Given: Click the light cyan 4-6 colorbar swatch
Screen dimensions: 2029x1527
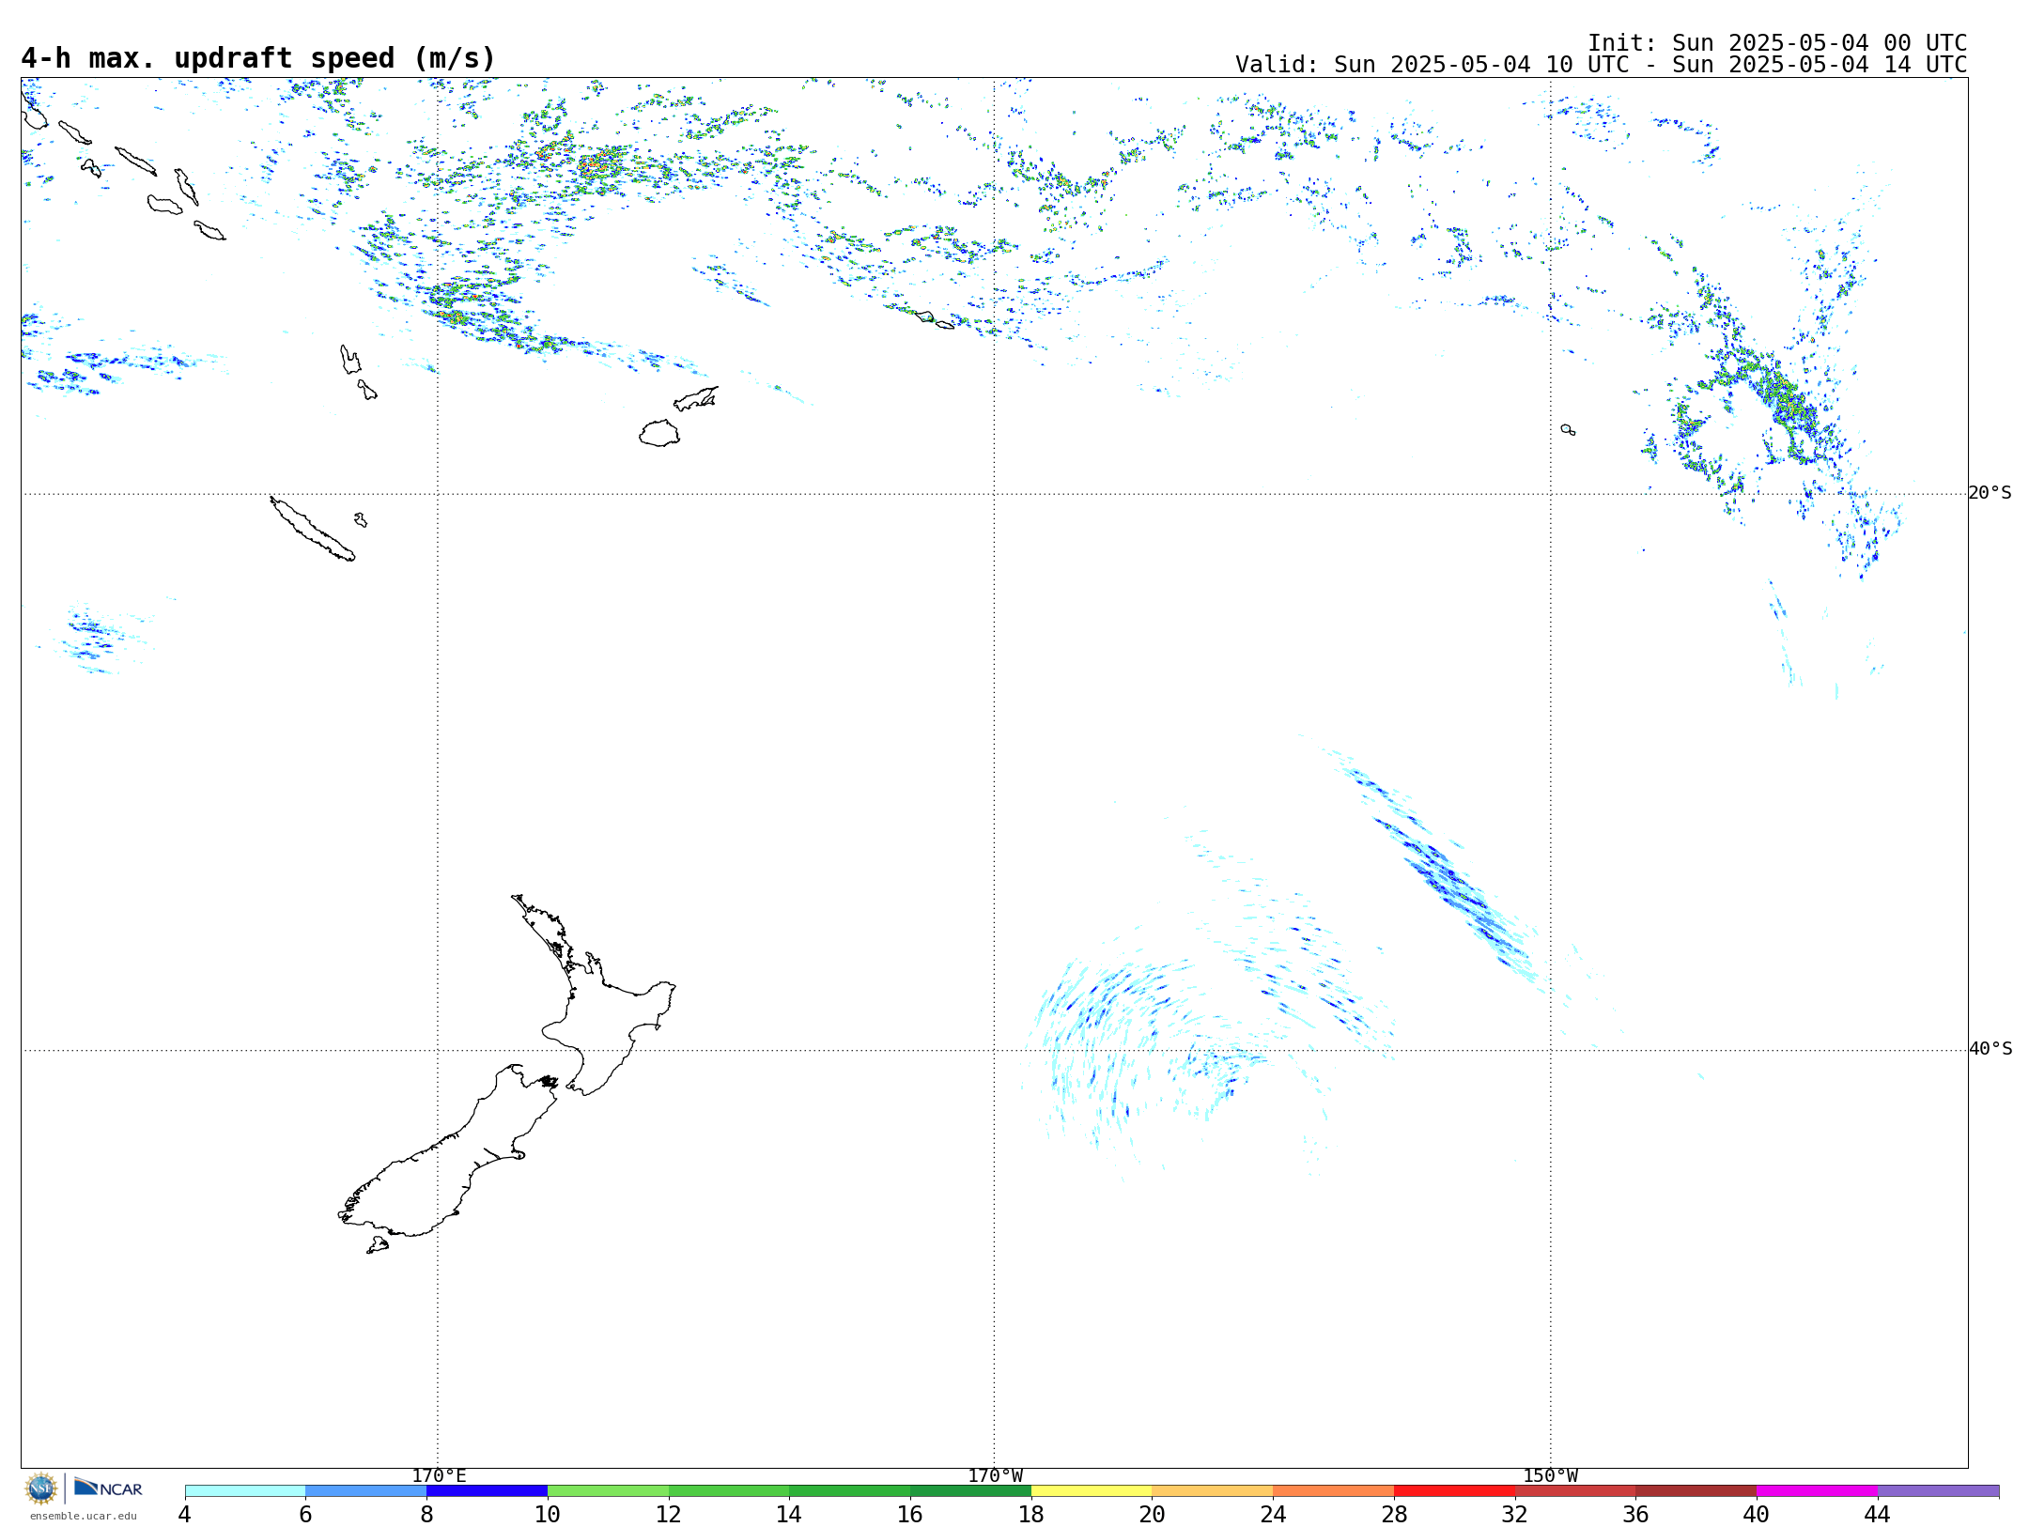Looking at the screenshot, I should click(245, 1491).
